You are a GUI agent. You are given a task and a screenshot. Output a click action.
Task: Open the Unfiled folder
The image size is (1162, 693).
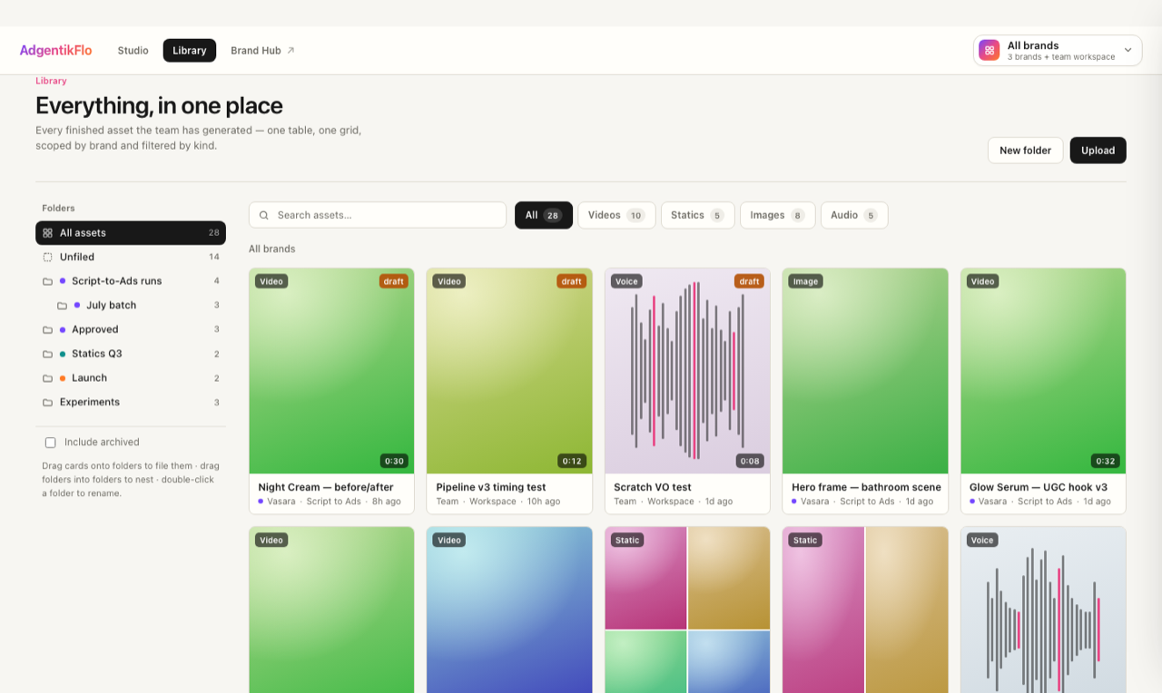pos(131,257)
